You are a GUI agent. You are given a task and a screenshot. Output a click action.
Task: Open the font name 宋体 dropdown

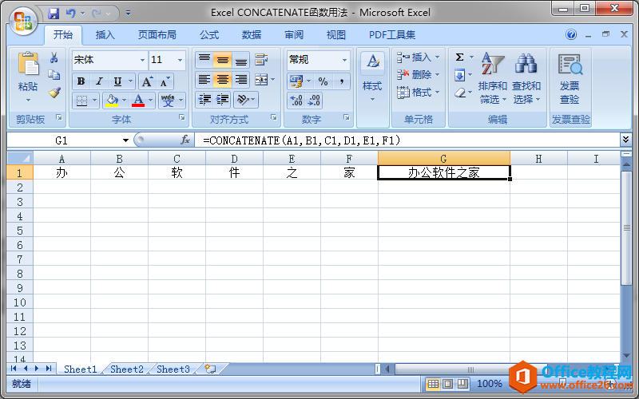tap(142, 61)
